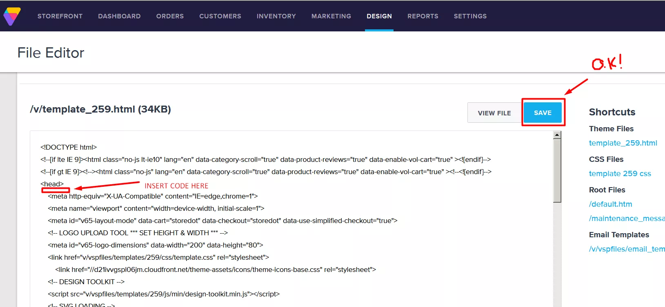Click the <!DOCTYPE html> line
Screen dimensions: 665x307
[69, 147]
